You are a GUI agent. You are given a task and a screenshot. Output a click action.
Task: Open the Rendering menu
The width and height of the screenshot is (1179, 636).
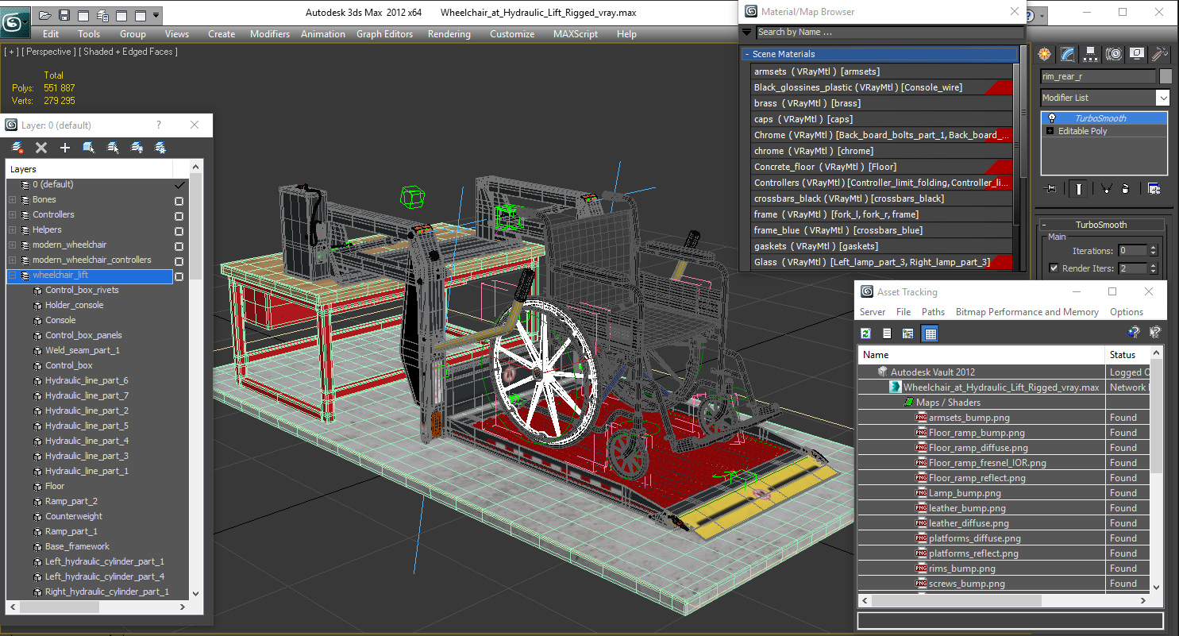pyautogui.click(x=449, y=34)
